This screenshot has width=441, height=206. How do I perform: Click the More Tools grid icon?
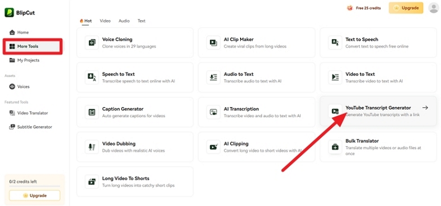tap(12, 46)
